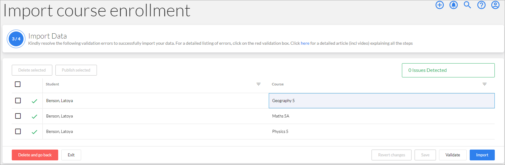This screenshot has width=505, height=165.
Task: Check the Geography 5 row checkbox
Action: point(18,101)
